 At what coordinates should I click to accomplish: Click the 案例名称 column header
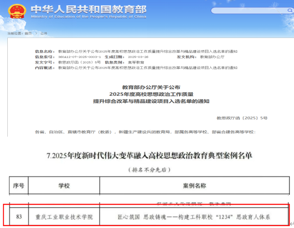click(195, 186)
